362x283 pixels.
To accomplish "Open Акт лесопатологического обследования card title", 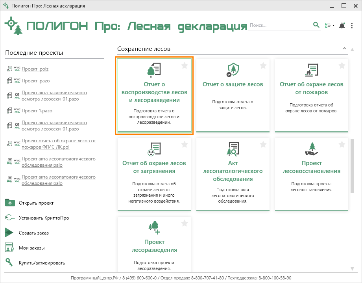I will pos(233,171).
